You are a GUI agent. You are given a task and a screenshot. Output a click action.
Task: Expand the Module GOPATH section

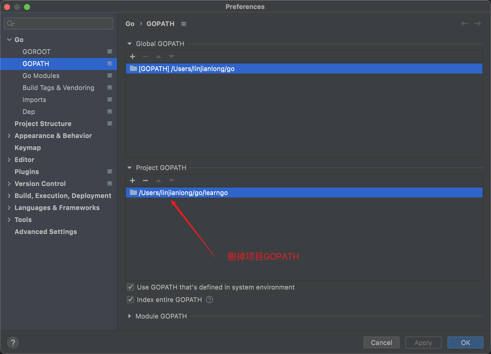(x=130, y=316)
